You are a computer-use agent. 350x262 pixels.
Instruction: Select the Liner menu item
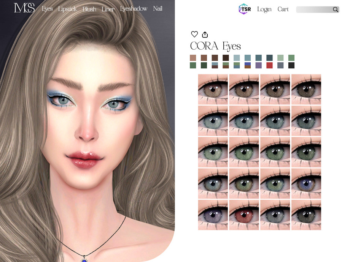108,9
